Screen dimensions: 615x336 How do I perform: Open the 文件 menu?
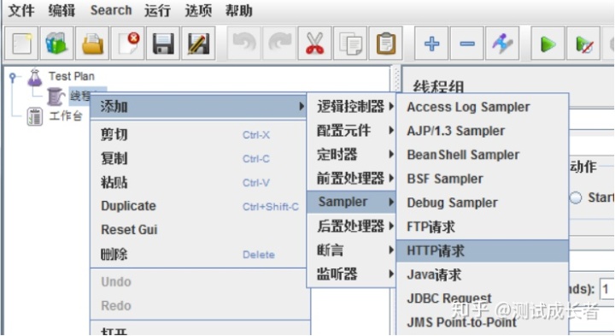21,10
